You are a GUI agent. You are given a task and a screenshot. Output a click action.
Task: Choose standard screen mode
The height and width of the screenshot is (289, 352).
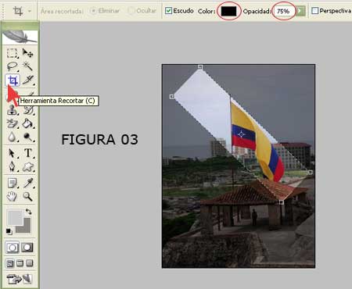[x=10, y=263]
